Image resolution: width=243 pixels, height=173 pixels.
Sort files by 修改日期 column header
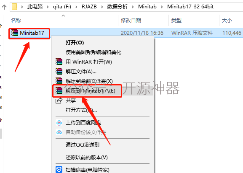[131, 20]
